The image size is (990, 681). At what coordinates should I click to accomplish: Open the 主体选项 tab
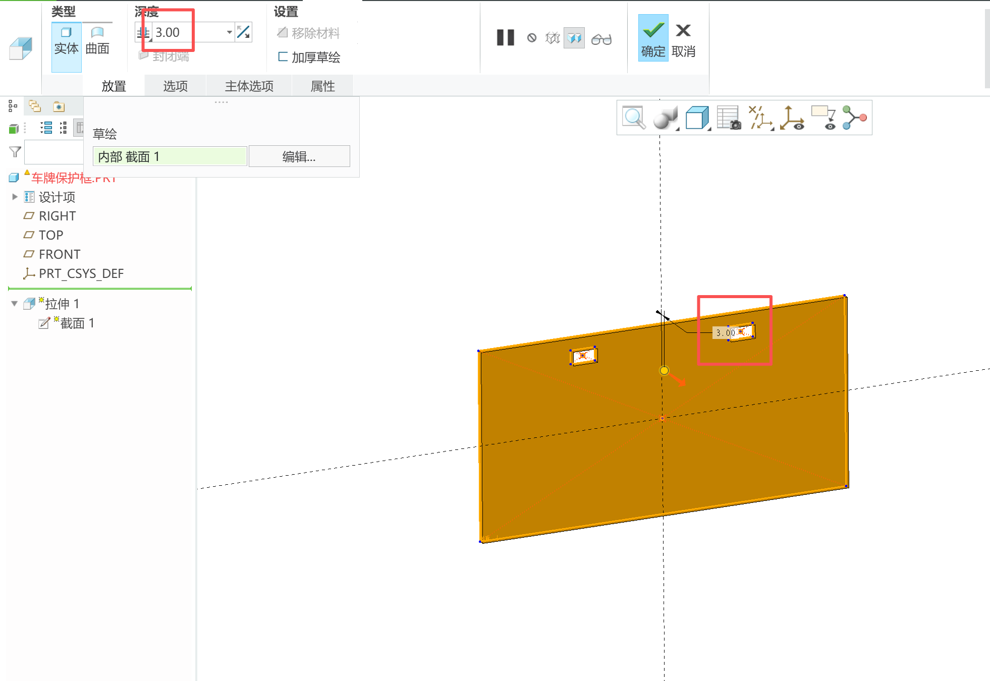[249, 86]
